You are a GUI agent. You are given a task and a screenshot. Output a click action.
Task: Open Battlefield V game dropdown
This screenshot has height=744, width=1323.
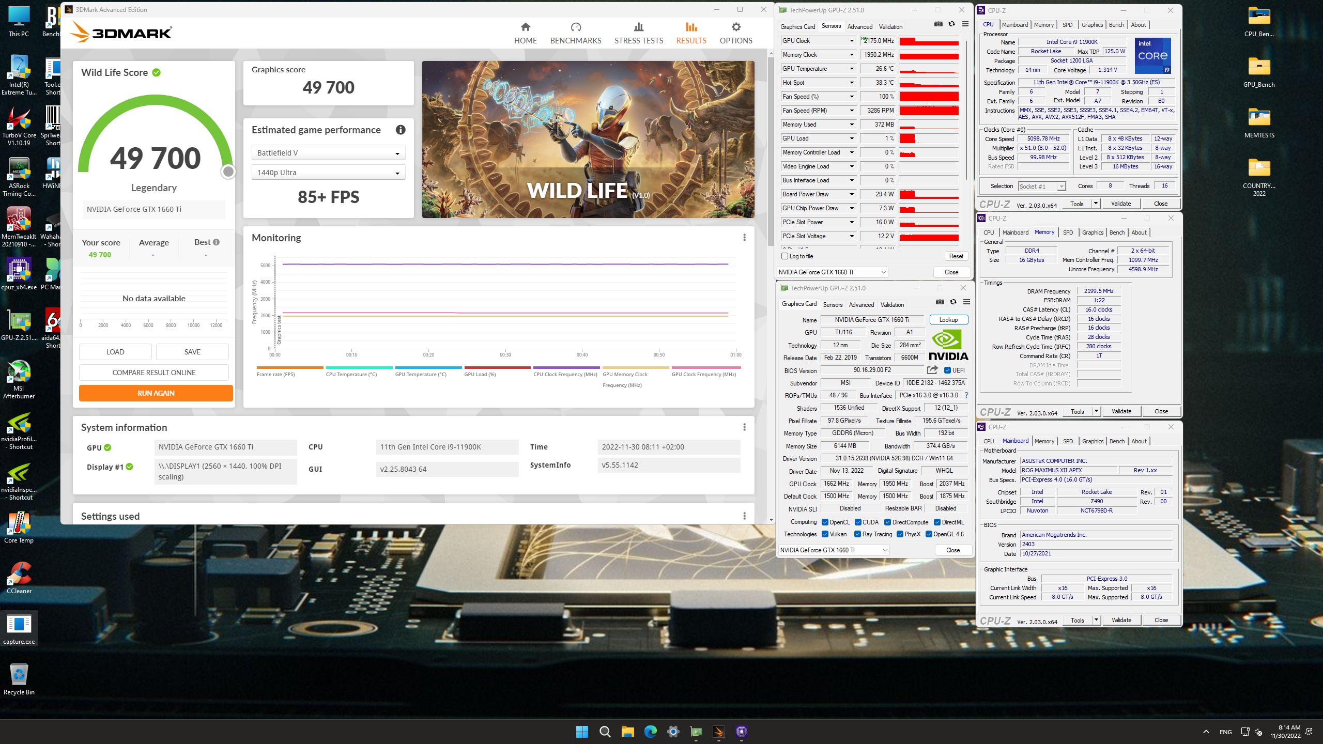tap(329, 153)
